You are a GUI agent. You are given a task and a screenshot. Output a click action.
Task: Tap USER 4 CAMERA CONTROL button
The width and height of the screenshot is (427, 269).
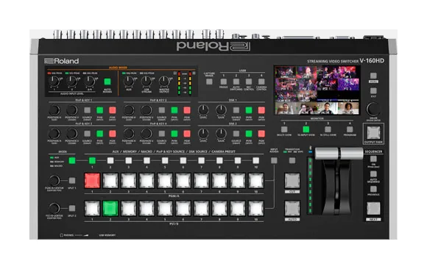[261, 82]
